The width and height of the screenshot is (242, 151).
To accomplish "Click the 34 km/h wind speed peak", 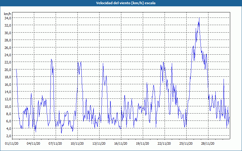I will (x=199, y=18).
